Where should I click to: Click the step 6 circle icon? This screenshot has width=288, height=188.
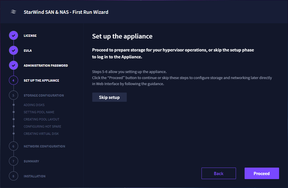[x=14, y=146]
